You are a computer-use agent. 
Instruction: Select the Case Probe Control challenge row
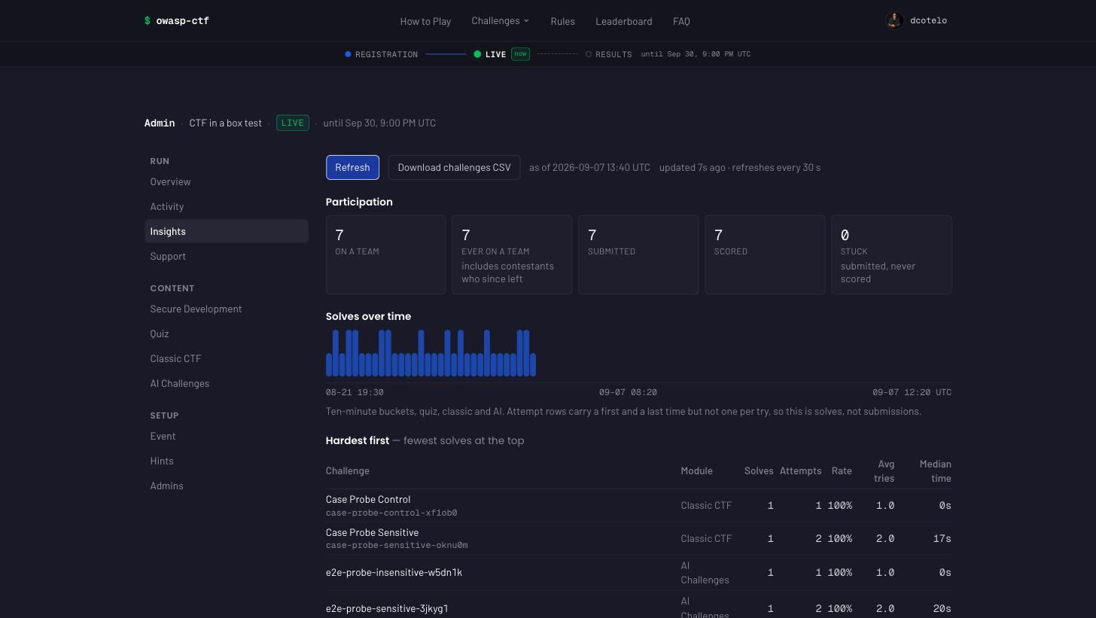[x=638, y=506]
